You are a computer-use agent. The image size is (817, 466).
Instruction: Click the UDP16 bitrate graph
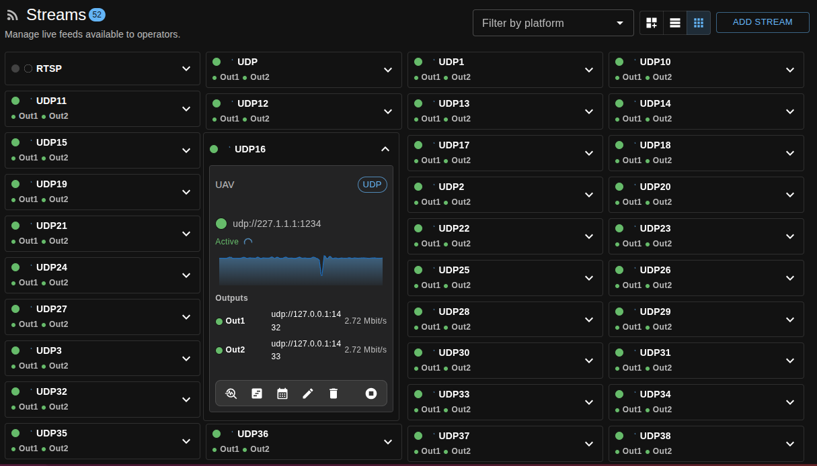pyautogui.click(x=301, y=270)
